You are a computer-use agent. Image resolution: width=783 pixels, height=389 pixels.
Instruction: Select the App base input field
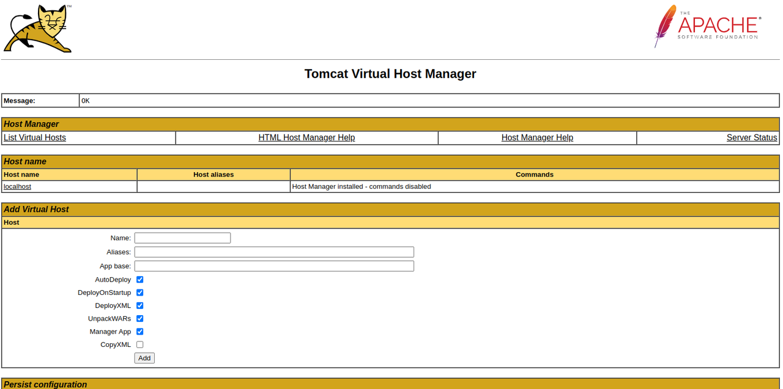[273, 266]
